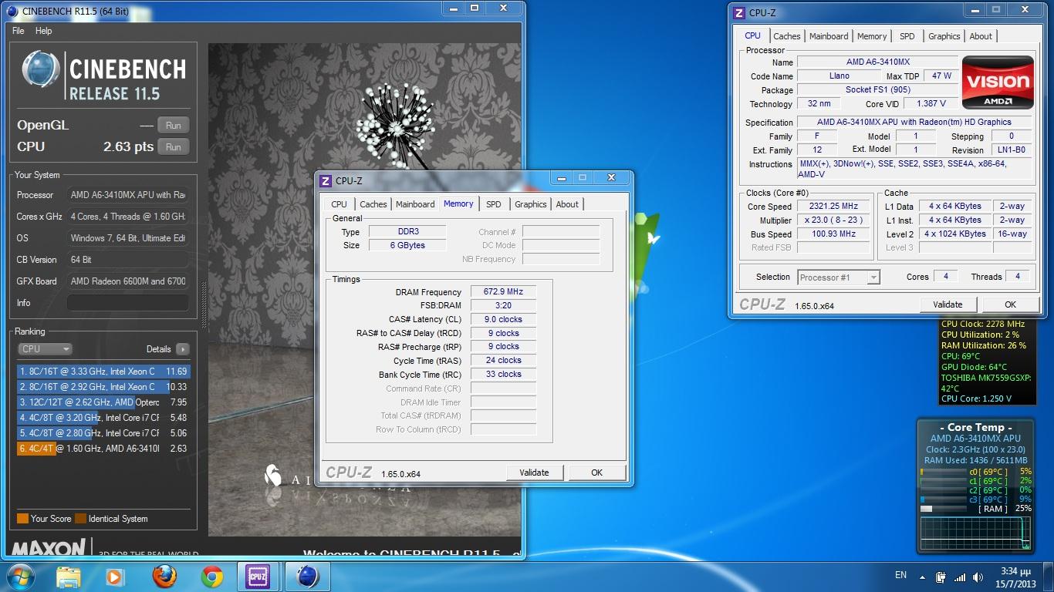The image size is (1054, 592).
Task: Select Memory tab in front CPU-Z window
Action: 458,203
